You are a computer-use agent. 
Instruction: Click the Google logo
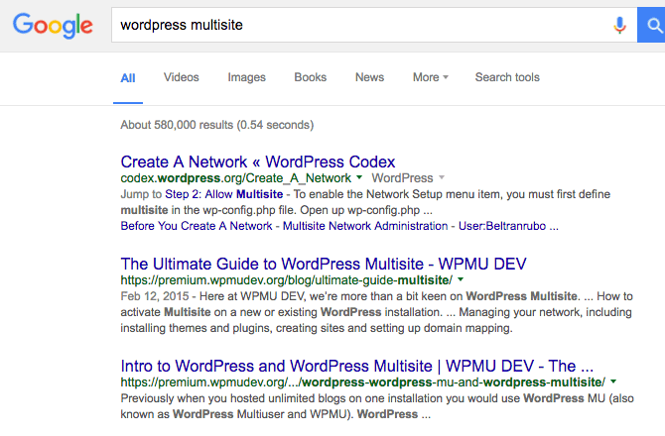point(53,25)
